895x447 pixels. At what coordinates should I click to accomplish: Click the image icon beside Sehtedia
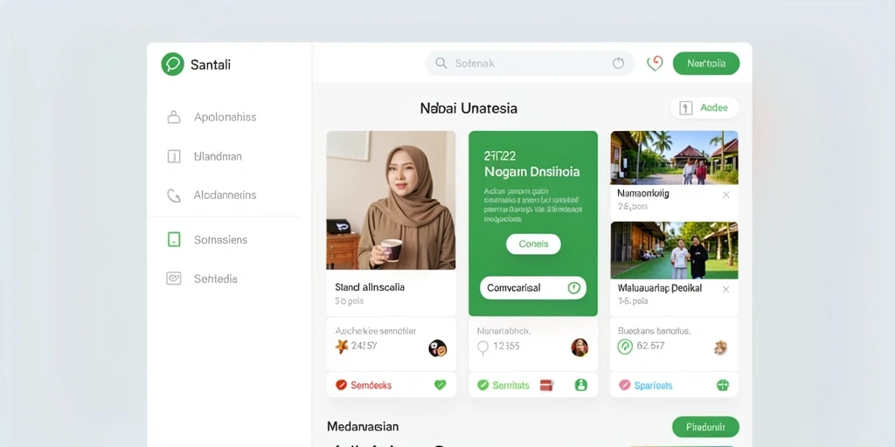tap(174, 279)
